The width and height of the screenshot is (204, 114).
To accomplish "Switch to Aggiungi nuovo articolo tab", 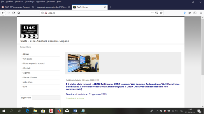I will point(52,7).
